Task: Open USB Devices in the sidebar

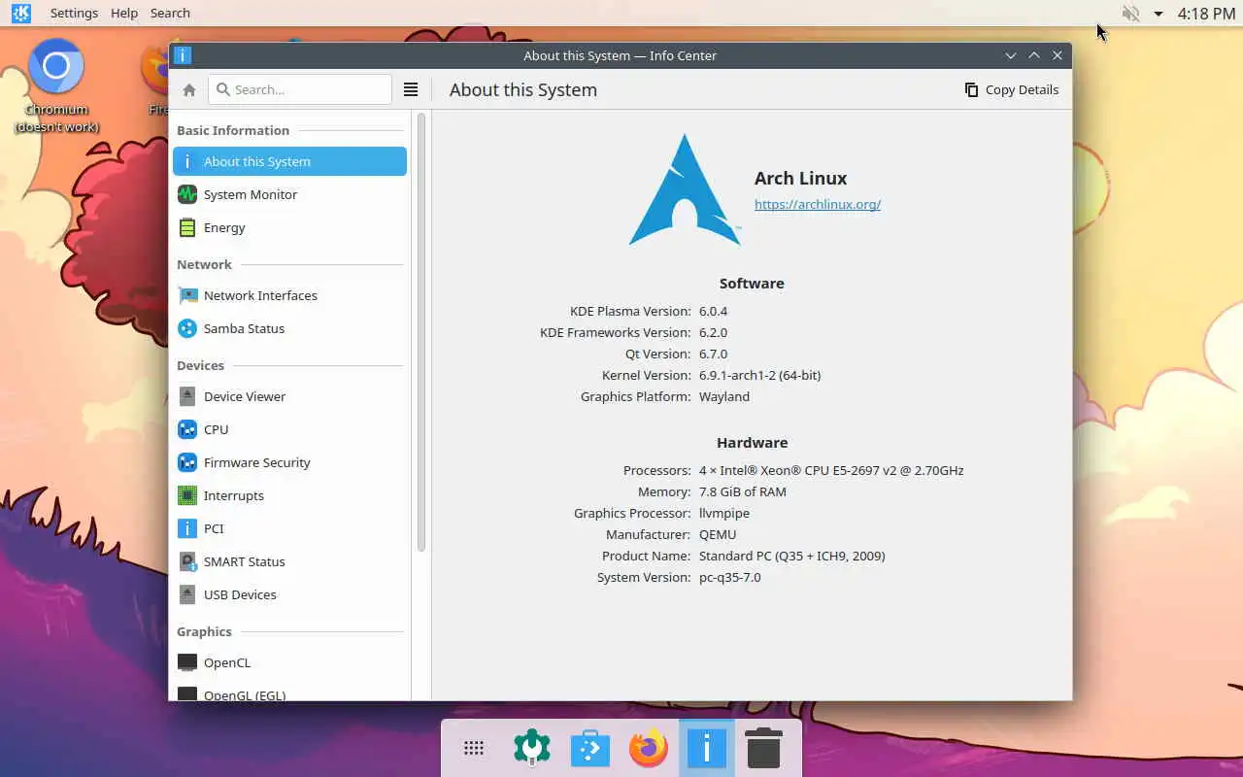Action: click(289, 594)
